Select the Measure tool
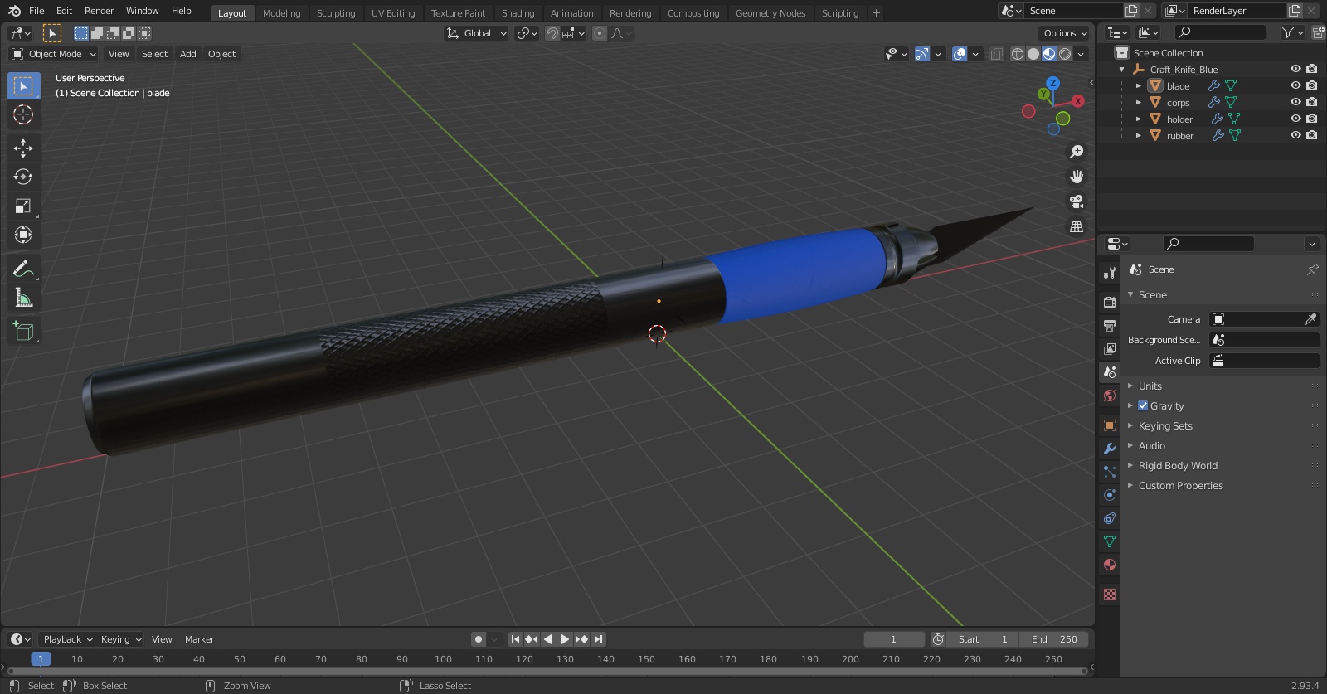This screenshot has height=694, width=1327. pyautogui.click(x=23, y=298)
